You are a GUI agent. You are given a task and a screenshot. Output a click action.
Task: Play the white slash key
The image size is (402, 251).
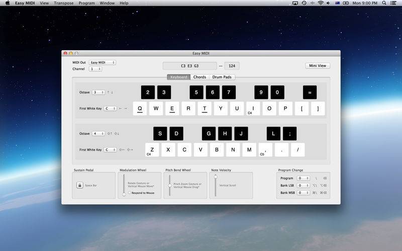coord(297,150)
